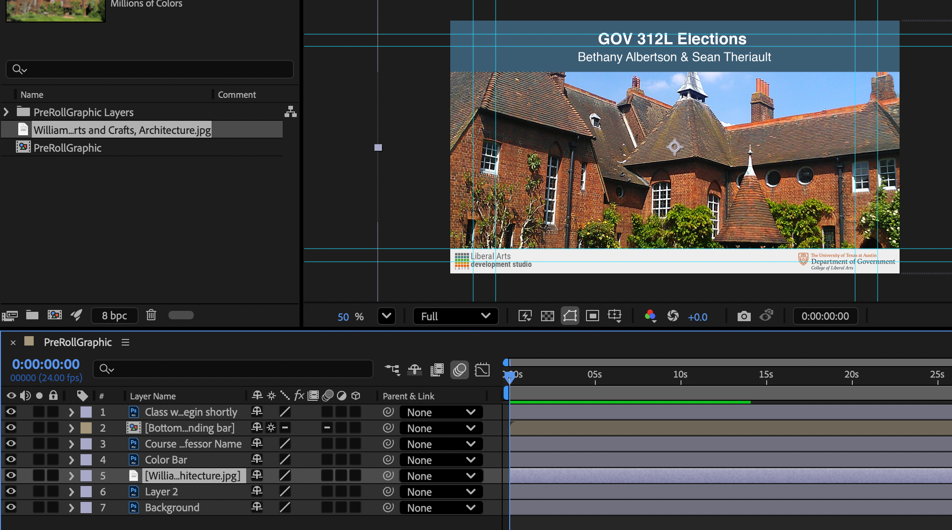The height and width of the screenshot is (530, 952).
Task: Hide the Background layer eye icon
Action: pyautogui.click(x=11, y=507)
